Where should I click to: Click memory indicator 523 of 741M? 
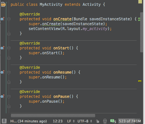130,121
